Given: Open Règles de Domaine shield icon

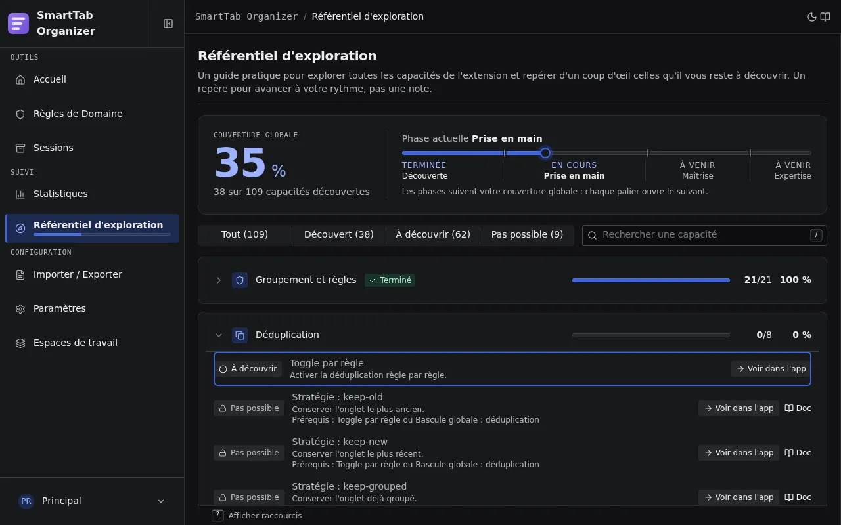Looking at the screenshot, I should (20, 114).
